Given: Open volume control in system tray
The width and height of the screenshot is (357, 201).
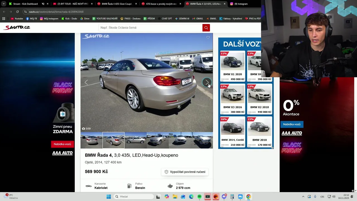Looking at the screenshot, I should (334, 197).
